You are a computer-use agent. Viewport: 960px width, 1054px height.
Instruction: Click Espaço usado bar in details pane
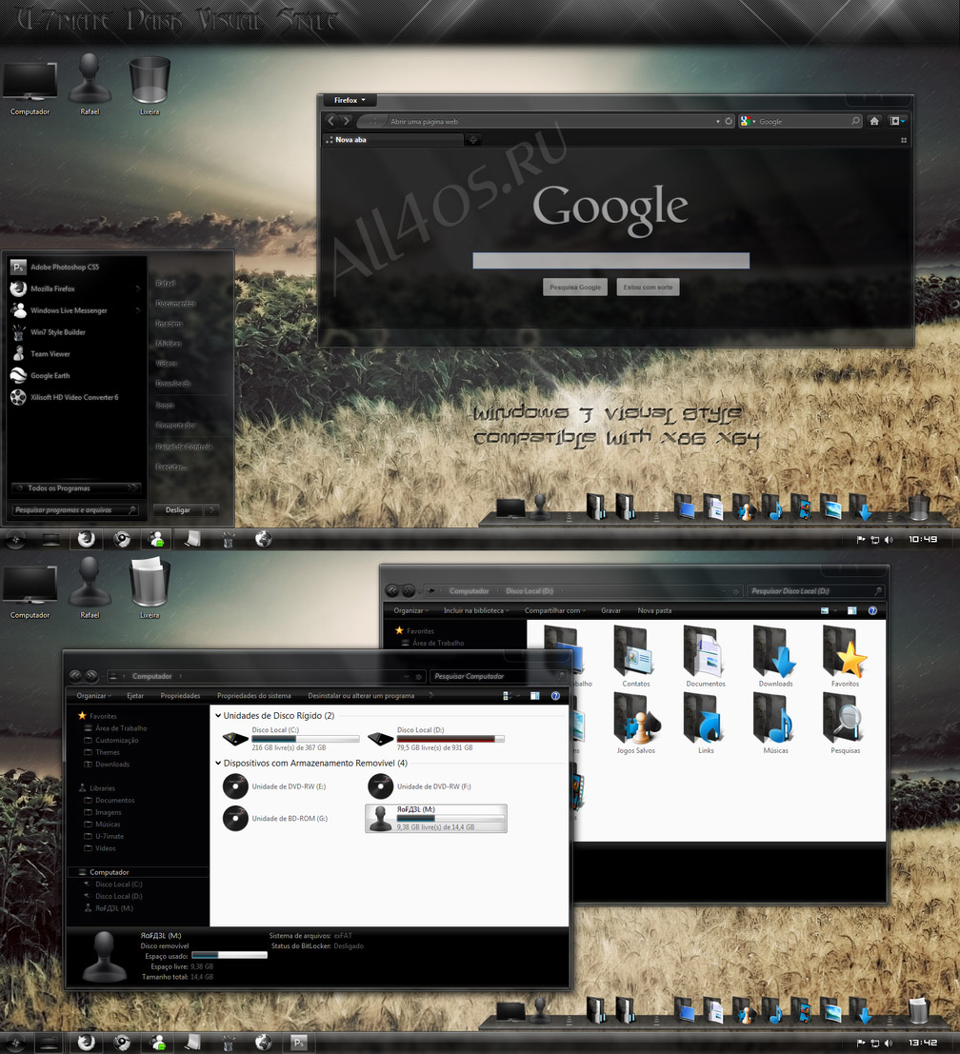click(230, 955)
